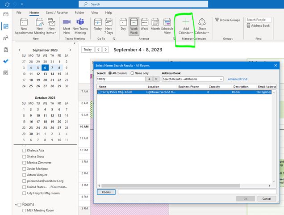Open the New Items dropdown
Viewport: 284px width, 215px height.
tap(52, 28)
